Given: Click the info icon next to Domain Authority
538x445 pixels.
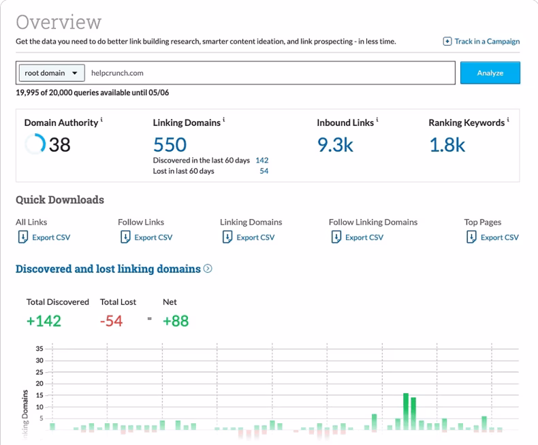Looking at the screenshot, I should pos(101,121).
